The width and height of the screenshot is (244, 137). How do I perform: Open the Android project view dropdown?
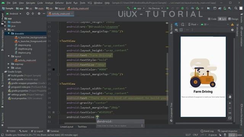tap(14, 14)
